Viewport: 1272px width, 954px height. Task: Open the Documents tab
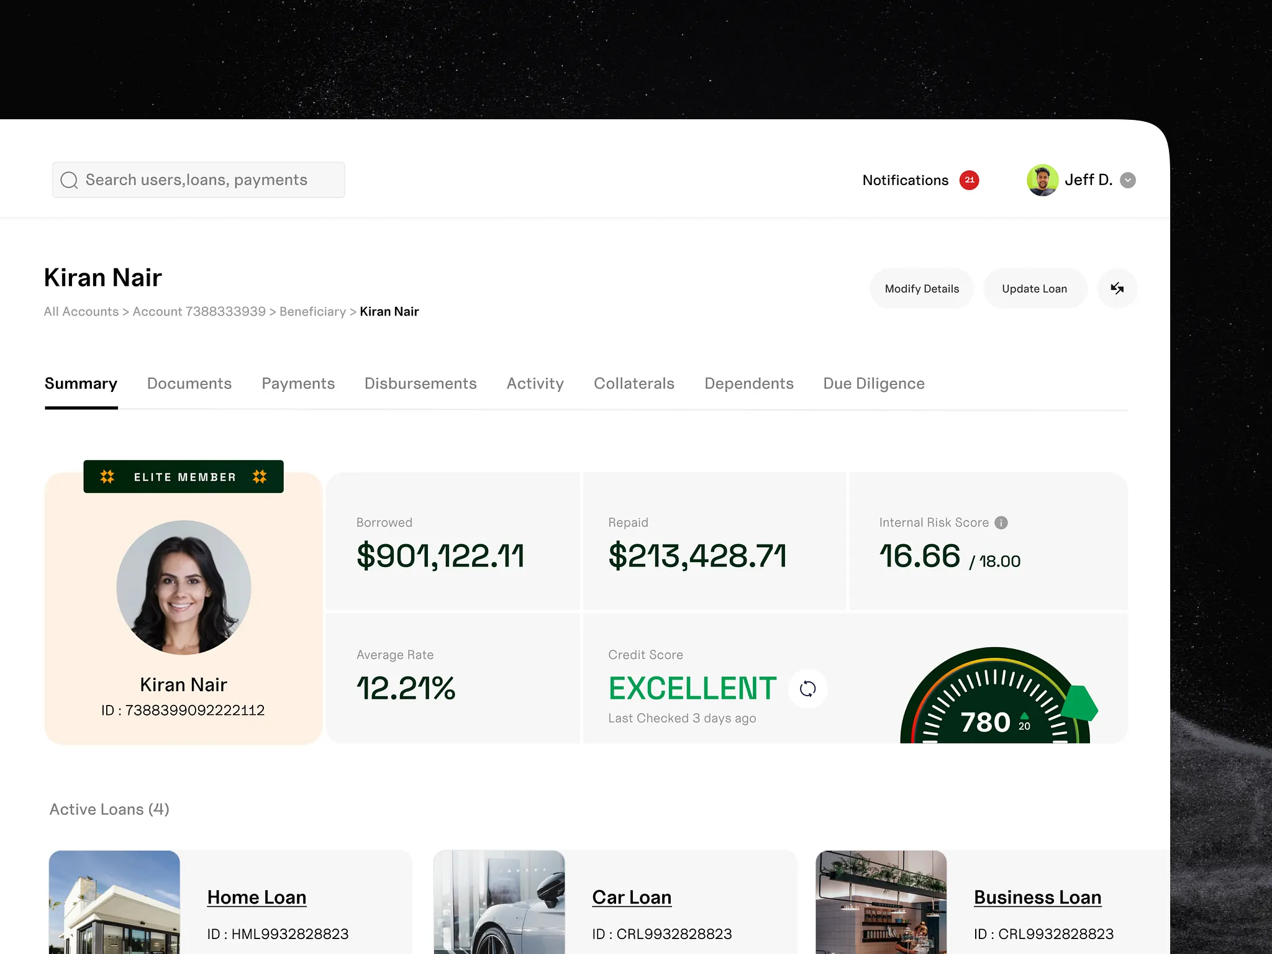point(189,383)
